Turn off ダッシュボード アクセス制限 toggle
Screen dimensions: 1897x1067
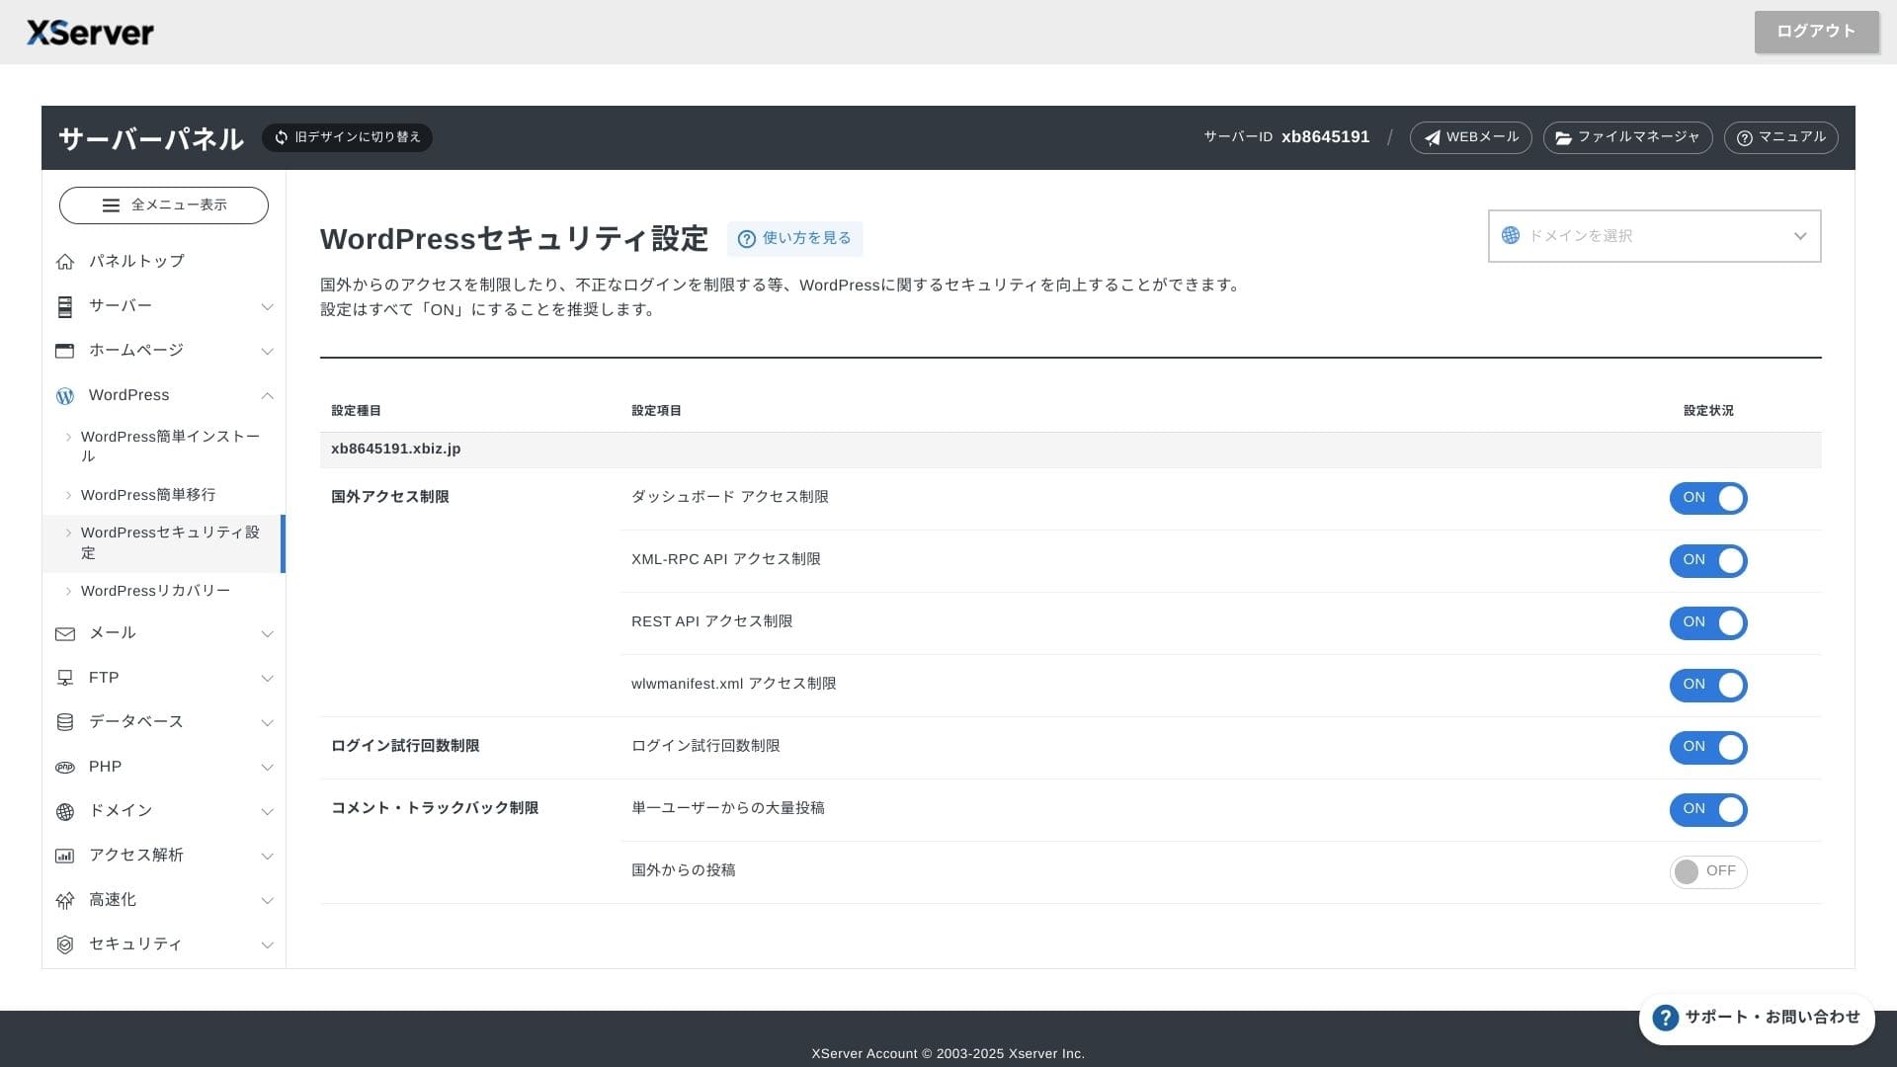tap(1708, 498)
